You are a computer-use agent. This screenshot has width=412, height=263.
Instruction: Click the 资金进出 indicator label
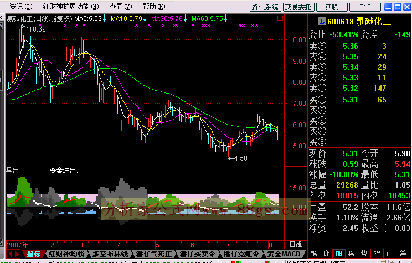65,171
